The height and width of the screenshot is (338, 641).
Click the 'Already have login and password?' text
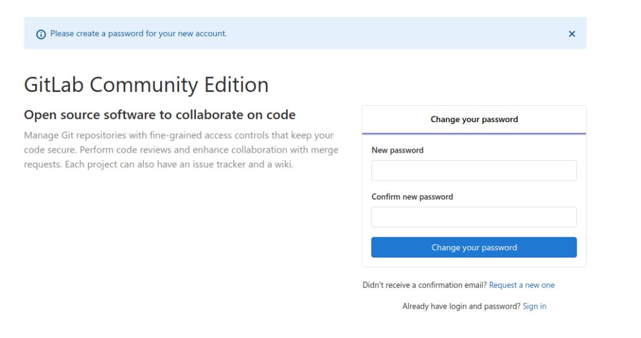(x=461, y=306)
